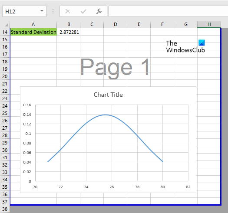
Task: Click the 70 horizontal axis label
Action: pos(35,187)
